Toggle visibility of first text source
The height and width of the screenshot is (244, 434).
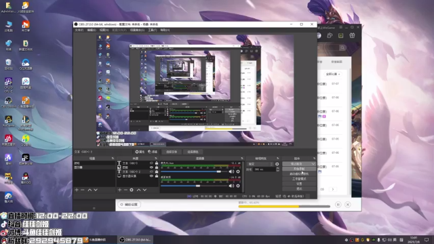coord(151,163)
